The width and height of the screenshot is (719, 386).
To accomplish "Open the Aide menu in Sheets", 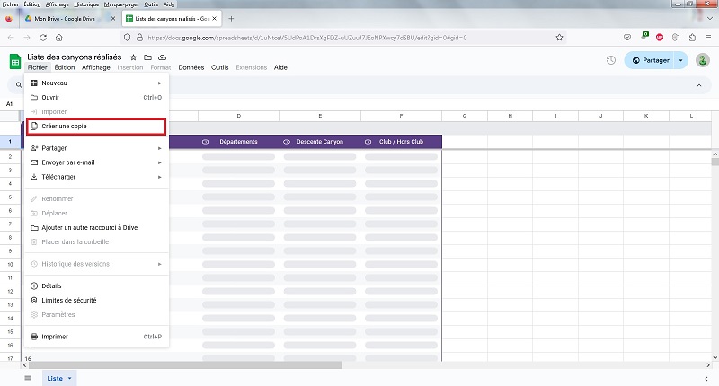I will (x=280, y=67).
